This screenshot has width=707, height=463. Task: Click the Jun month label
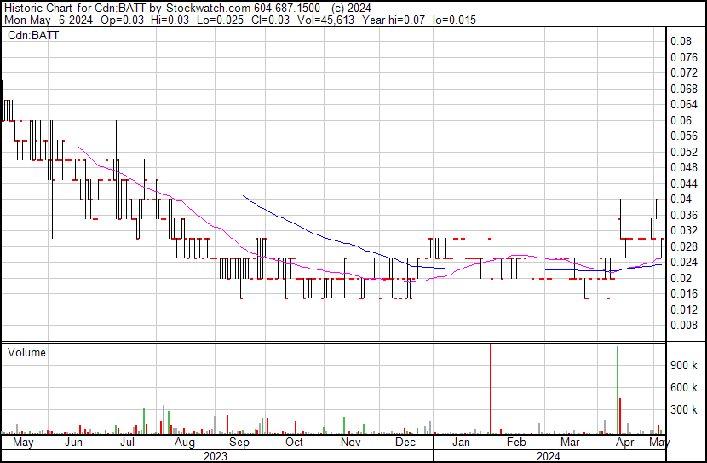tap(73, 442)
